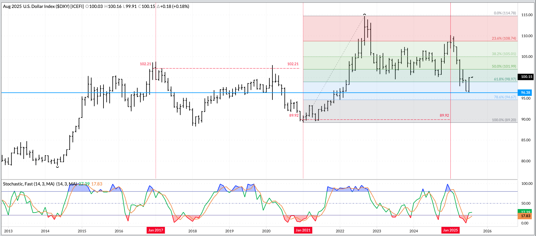536x236 pixels.
Task: Click the green 27.39 stochastic value tag
Action: point(526,212)
